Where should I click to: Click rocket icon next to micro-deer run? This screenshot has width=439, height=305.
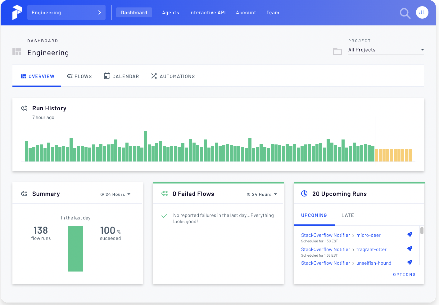410,234
